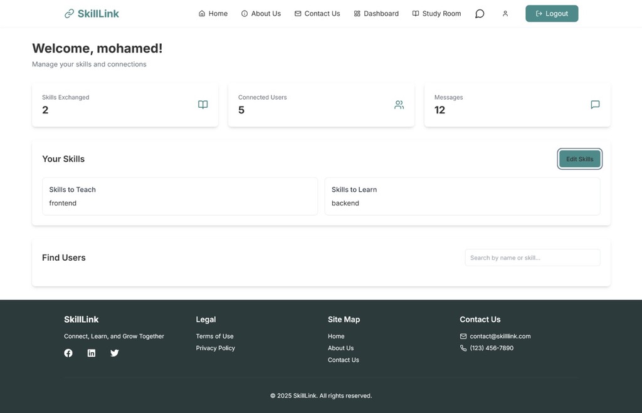Open the Twitter icon in footer
This screenshot has height=413, width=642.
coord(115,353)
